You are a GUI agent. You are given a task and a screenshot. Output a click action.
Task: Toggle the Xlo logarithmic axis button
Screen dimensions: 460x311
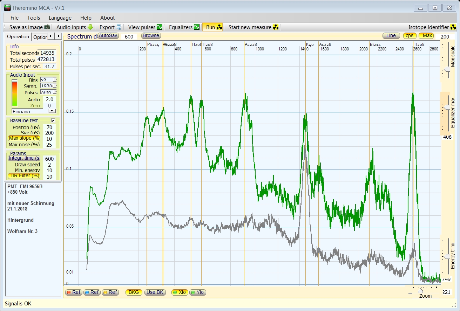180,292
